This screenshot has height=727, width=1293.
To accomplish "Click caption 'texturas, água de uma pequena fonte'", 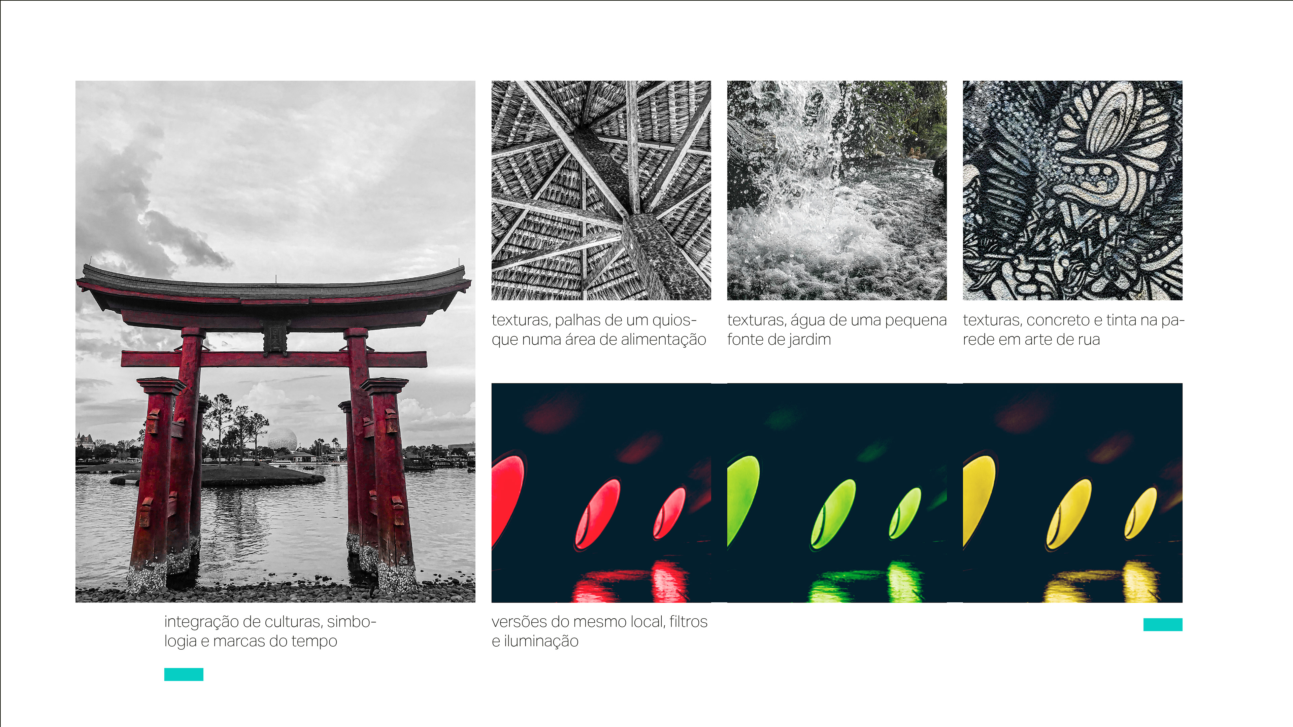I will (837, 330).
